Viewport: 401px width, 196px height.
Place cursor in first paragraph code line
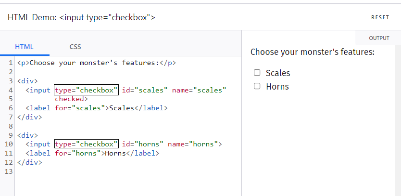click(97, 63)
